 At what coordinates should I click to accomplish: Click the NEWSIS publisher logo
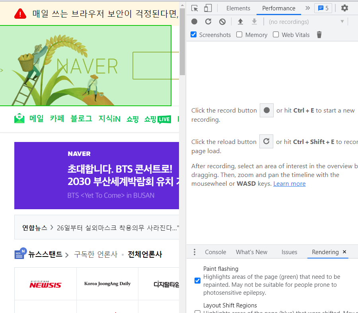(45, 284)
